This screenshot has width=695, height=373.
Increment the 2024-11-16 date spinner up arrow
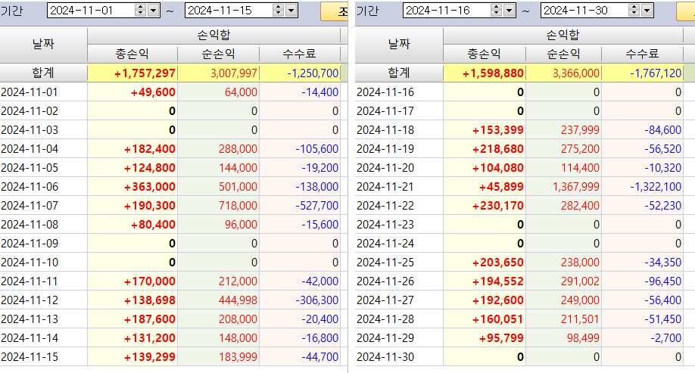coord(497,7)
